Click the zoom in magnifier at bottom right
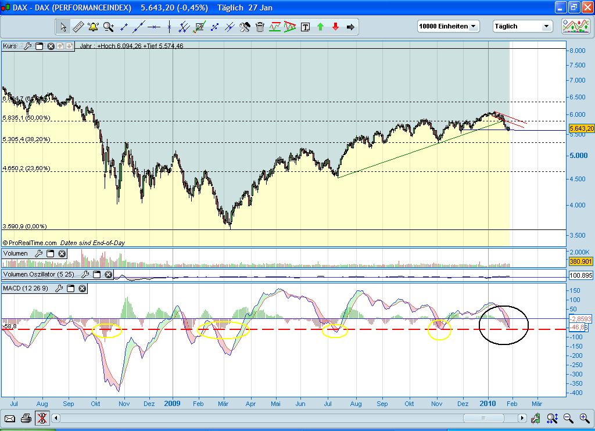Screen dimensions: 595x431 pyautogui.click(x=585, y=418)
